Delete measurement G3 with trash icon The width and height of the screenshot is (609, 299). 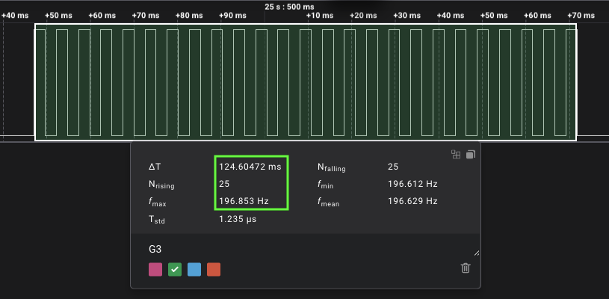466,268
